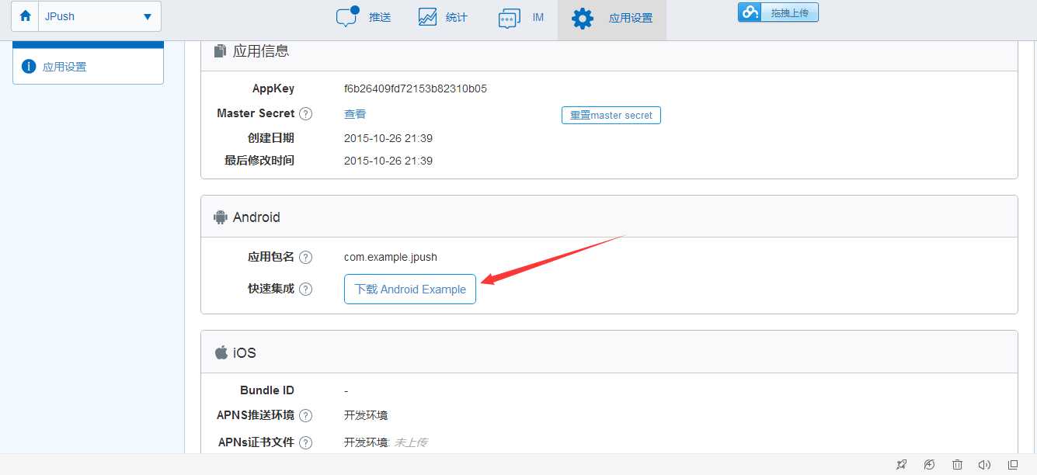Click help icon next to Master Secret
Viewport: 1037px width, 475px height.
306,113
